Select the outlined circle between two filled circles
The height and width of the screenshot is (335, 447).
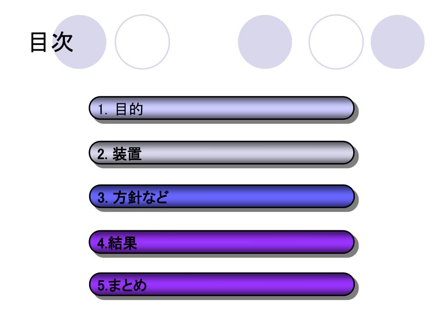coord(336,42)
